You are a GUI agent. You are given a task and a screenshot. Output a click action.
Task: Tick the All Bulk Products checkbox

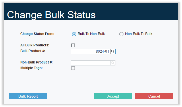click(73, 45)
